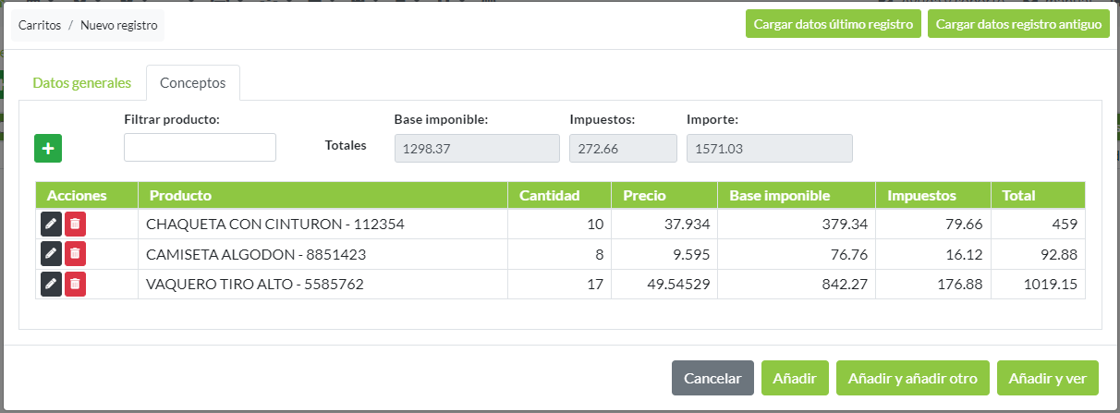
Task: Delete the CAMISETA ALGODON row
Action: 76,254
